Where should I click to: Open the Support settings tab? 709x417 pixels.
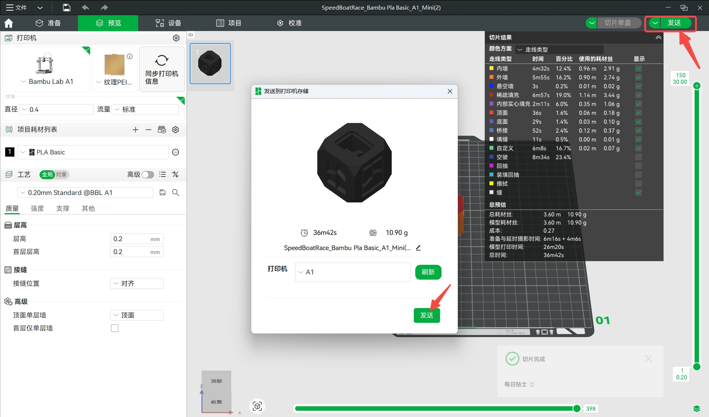coord(63,208)
